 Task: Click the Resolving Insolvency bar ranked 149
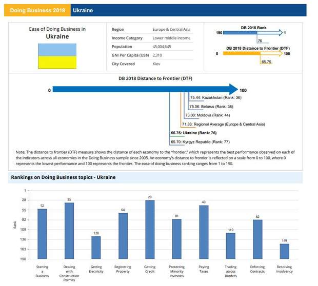[x=284, y=251]
